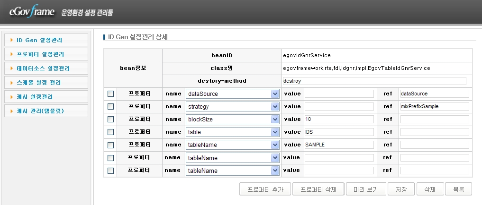This screenshot has height=205, width=482.
Task: Click 미리 보기 preview button
Action: coord(366,189)
